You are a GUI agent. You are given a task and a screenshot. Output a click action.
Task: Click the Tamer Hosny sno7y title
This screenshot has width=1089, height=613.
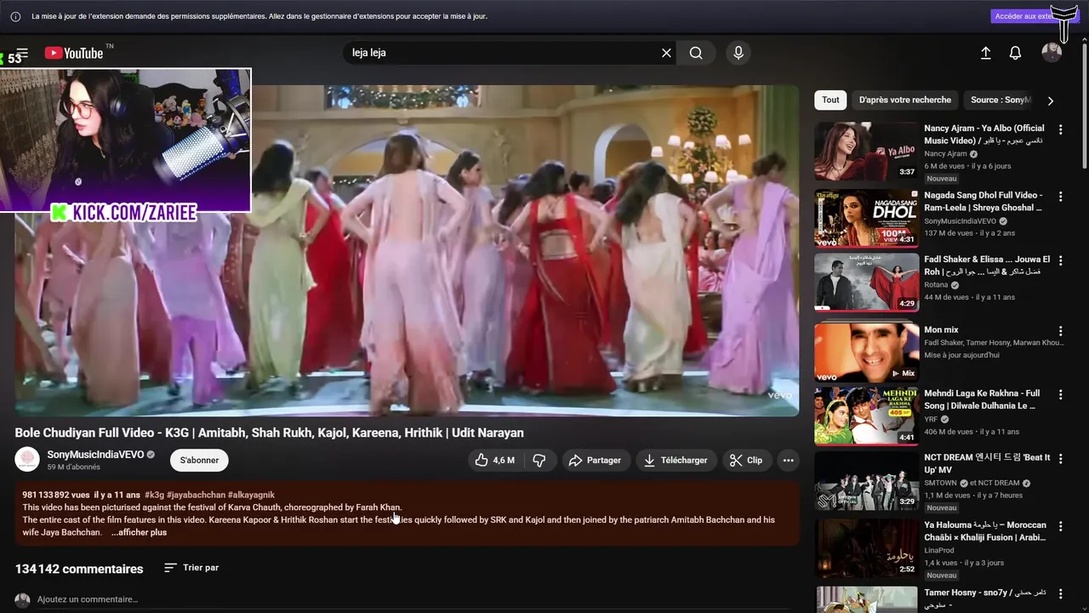pyautogui.click(x=985, y=599)
